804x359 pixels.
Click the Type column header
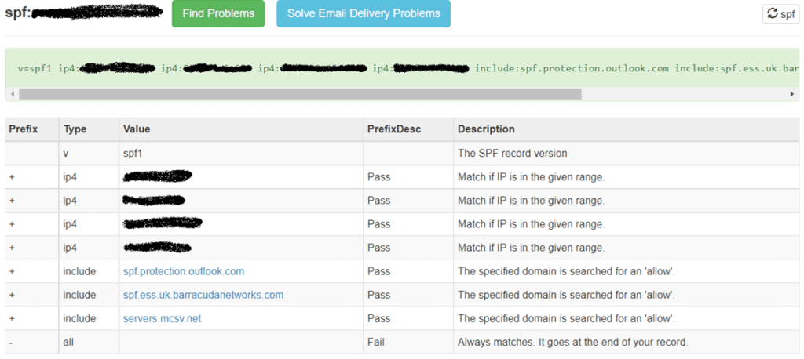coord(75,129)
